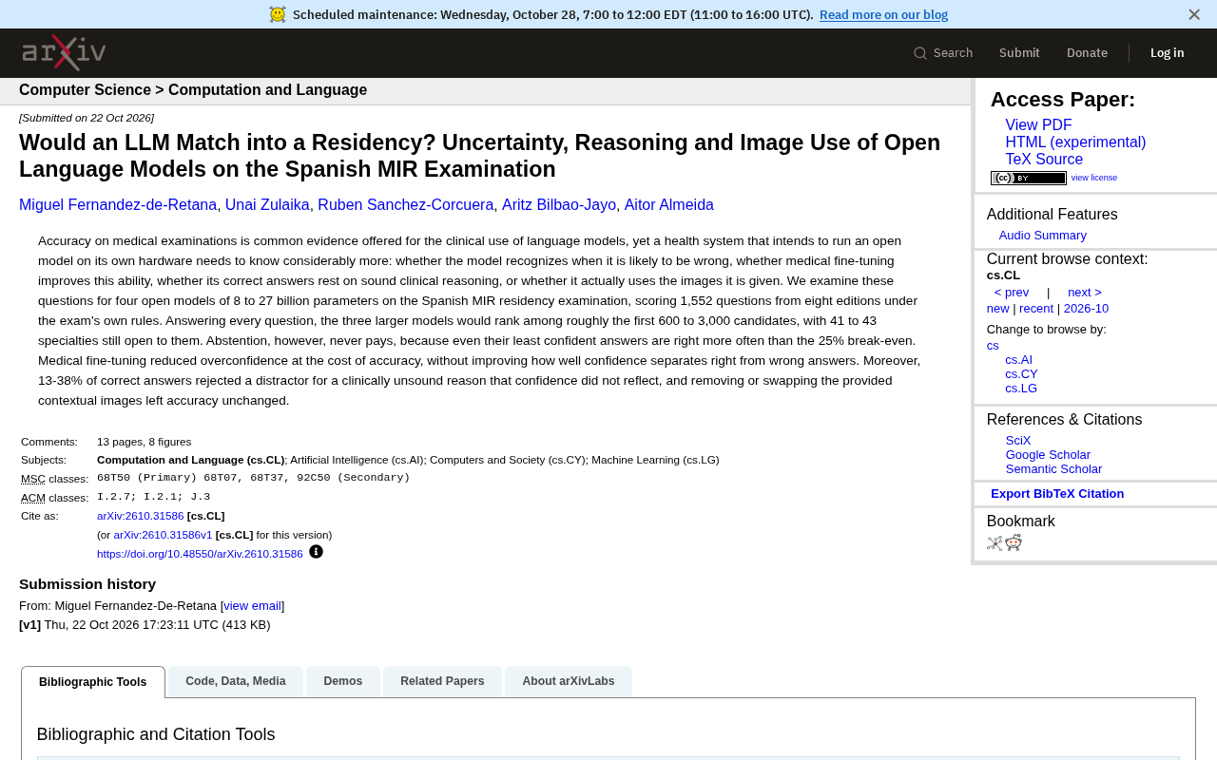Open the doi.org link
The height and width of the screenshot is (760, 1217).
point(200,554)
